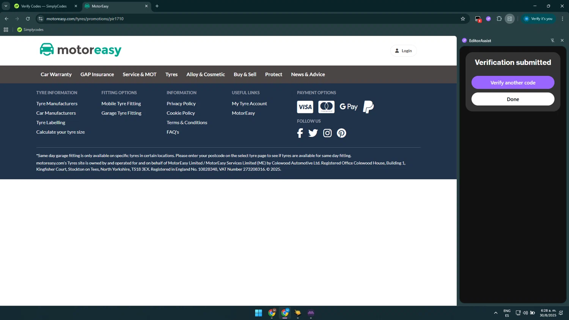Open the News & Advice menu
The height and width of the screenshot is (320, 569).
point(308,74)
